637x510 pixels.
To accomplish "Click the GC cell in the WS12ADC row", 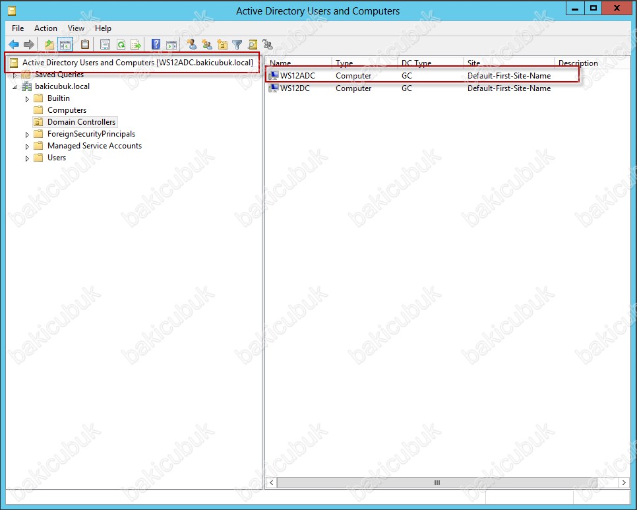I will click(407, 76).
